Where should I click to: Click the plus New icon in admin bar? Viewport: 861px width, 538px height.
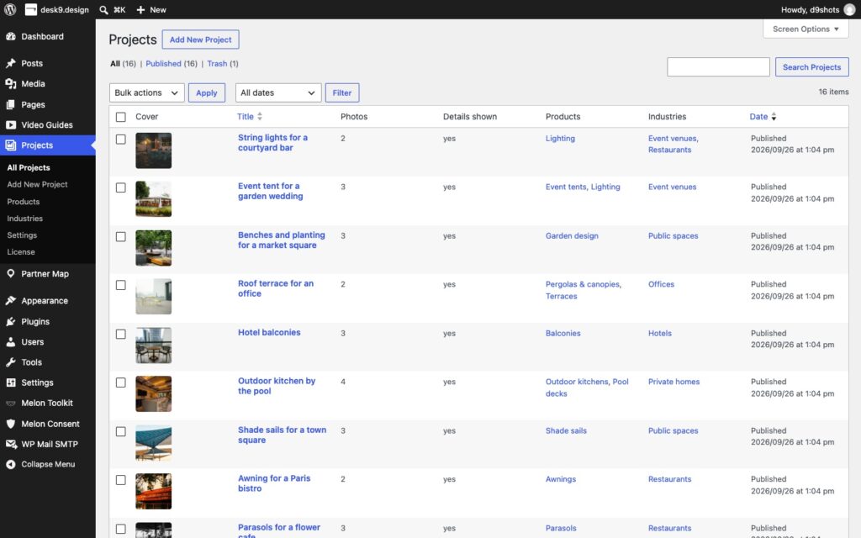(x=140, y=9)
